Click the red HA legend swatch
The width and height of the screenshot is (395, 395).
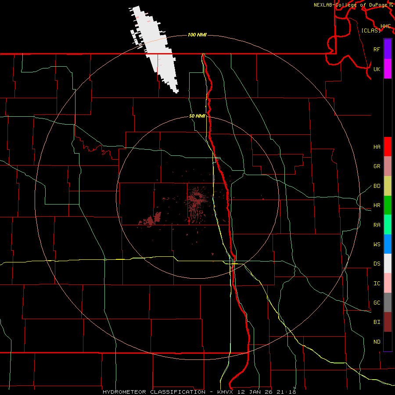point(388,147)
